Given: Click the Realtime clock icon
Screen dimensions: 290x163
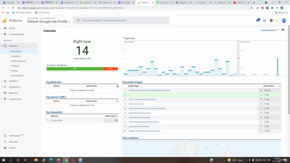Looking at the screenshot, I should [x=5, y=46].
